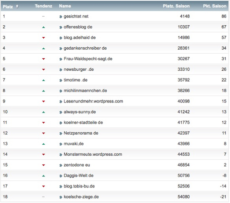Select season points value -8
The width and height of the screenshot is (230, 203).
(x=224, y=175)
